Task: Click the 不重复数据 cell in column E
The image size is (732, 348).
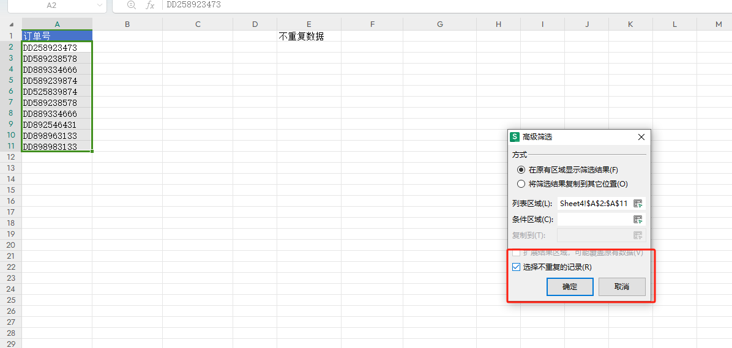Action: coord(309,36)
